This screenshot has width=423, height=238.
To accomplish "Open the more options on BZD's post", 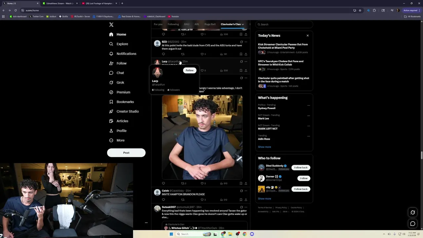I will (246, 42).
